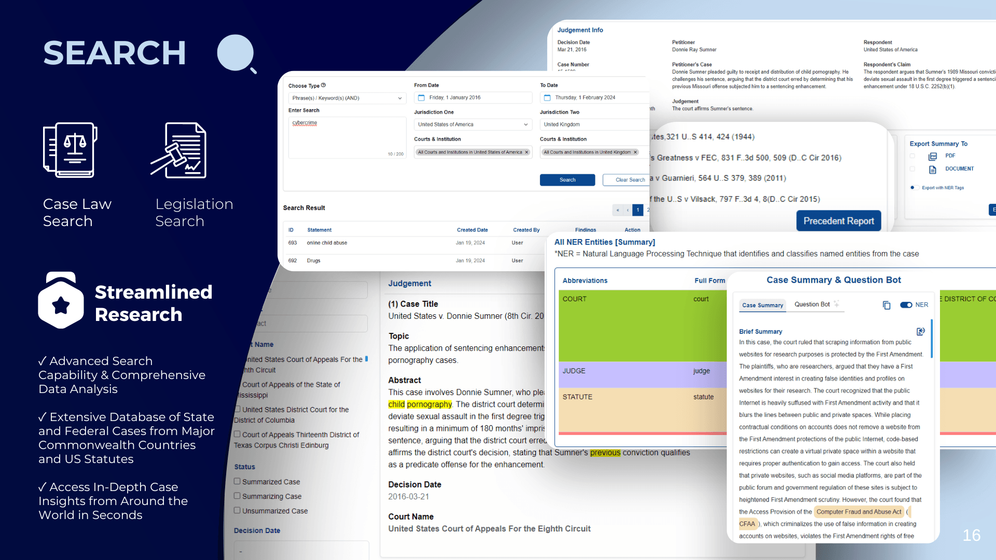Click the Streamlined Research star badge icon
996x560 pixels.
tap(61, 300)
